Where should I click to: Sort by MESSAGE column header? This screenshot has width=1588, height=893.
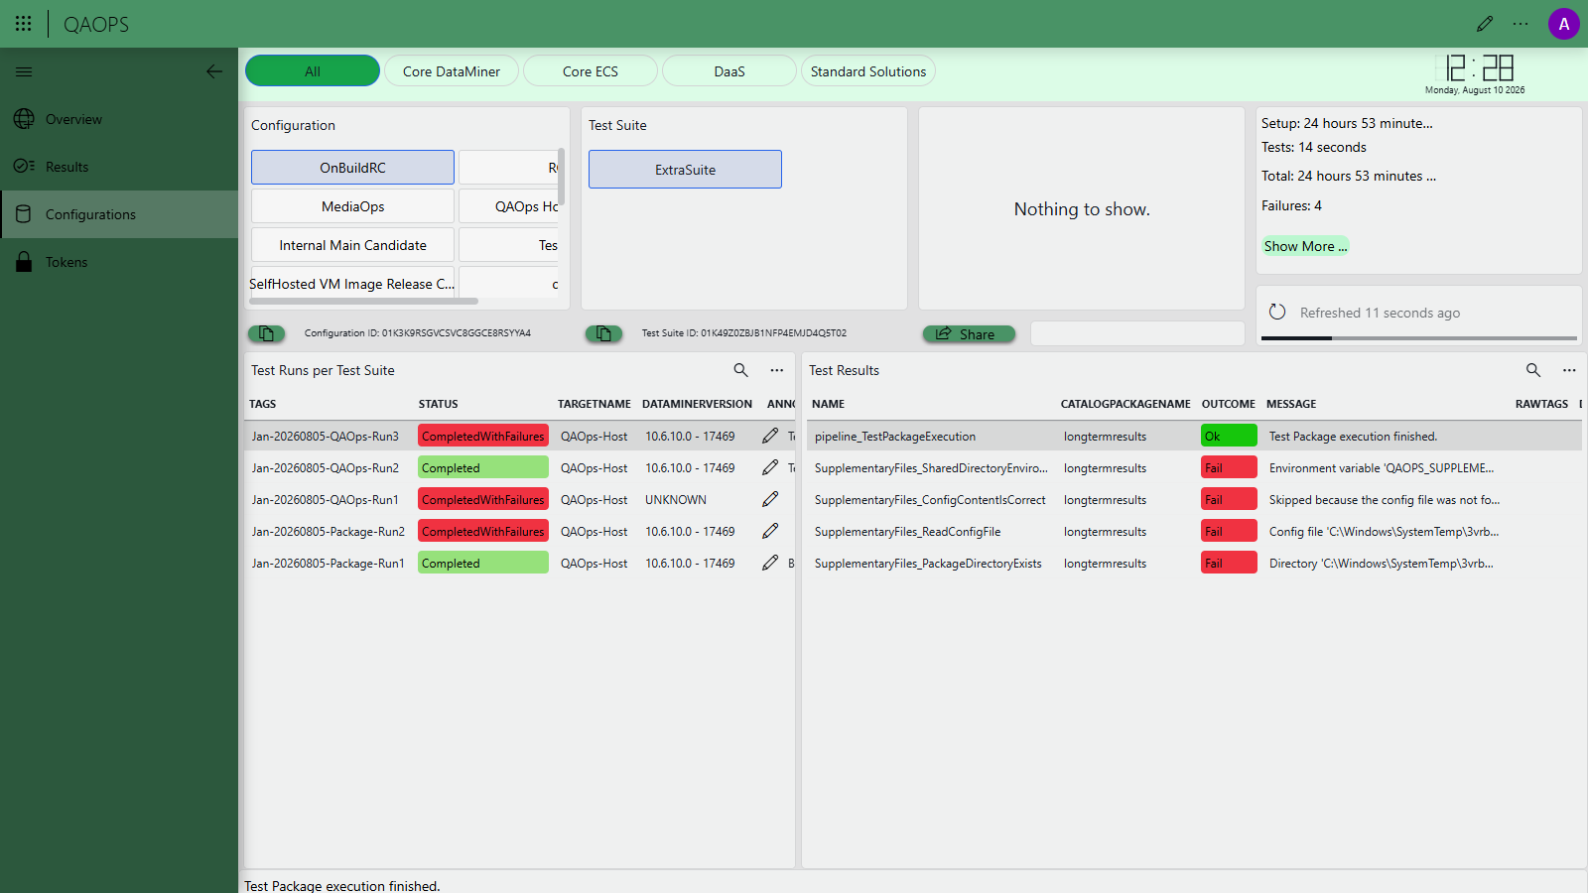pyautogui.click(x=1291, y=404)
